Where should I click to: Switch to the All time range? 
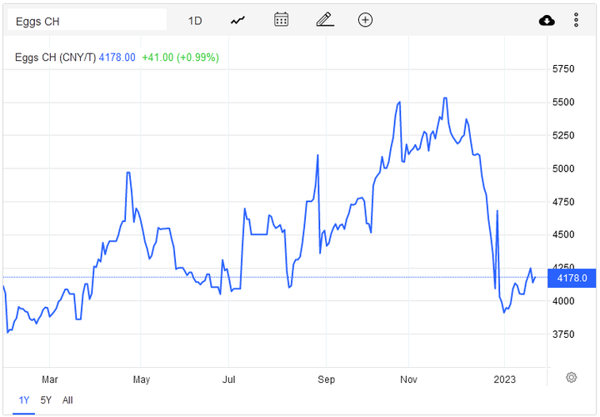[x=67, y=400]
